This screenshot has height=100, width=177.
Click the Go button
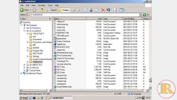146,15
